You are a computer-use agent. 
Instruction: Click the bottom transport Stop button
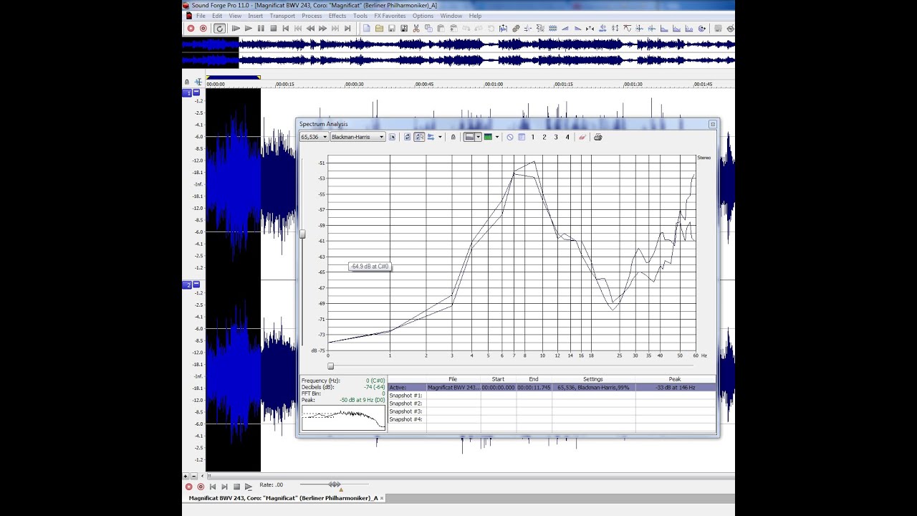click(x=236, y=487)
